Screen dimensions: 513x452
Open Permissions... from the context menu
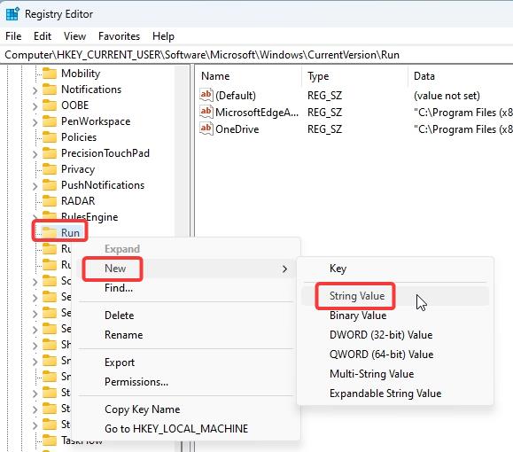coord(185,382)
